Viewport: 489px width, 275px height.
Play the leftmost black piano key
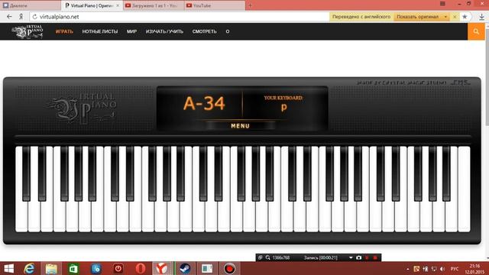pos(26,173)
